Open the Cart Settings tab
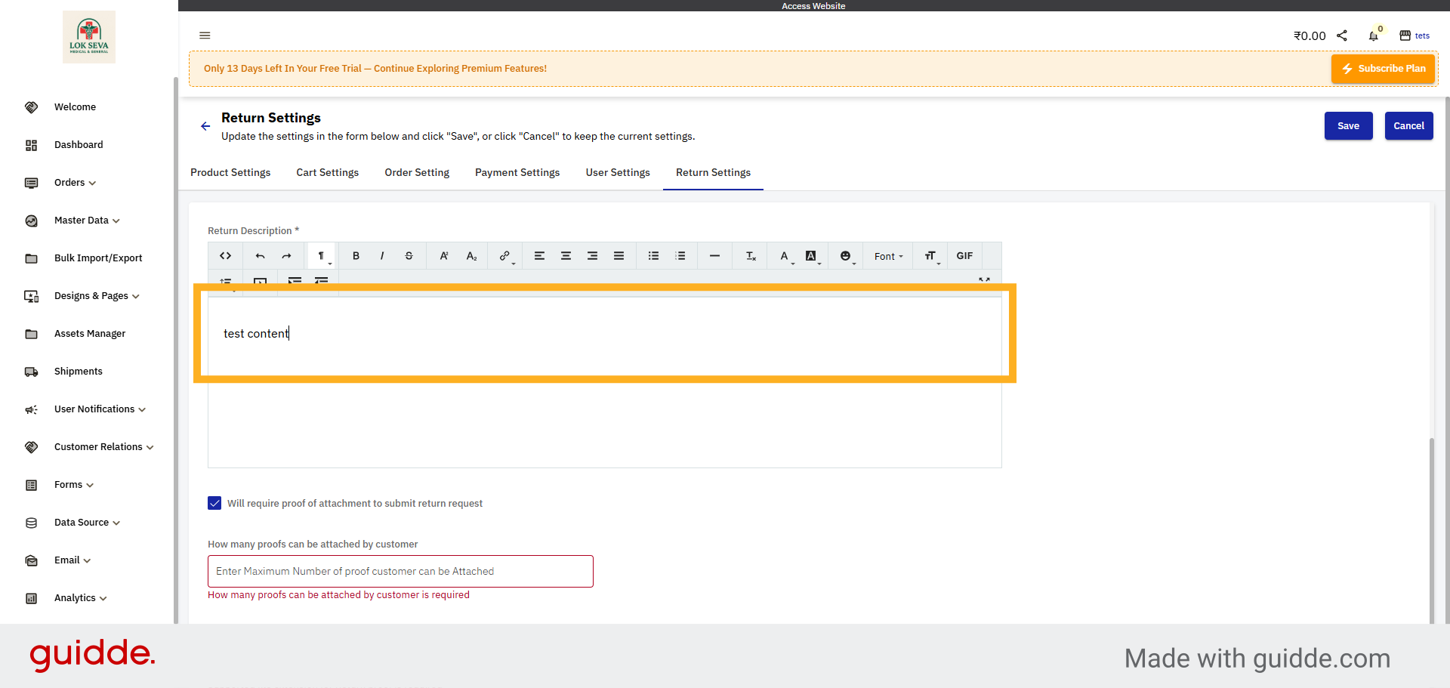1450x688 pixels. pyautogui.click(x=327, y=172)
